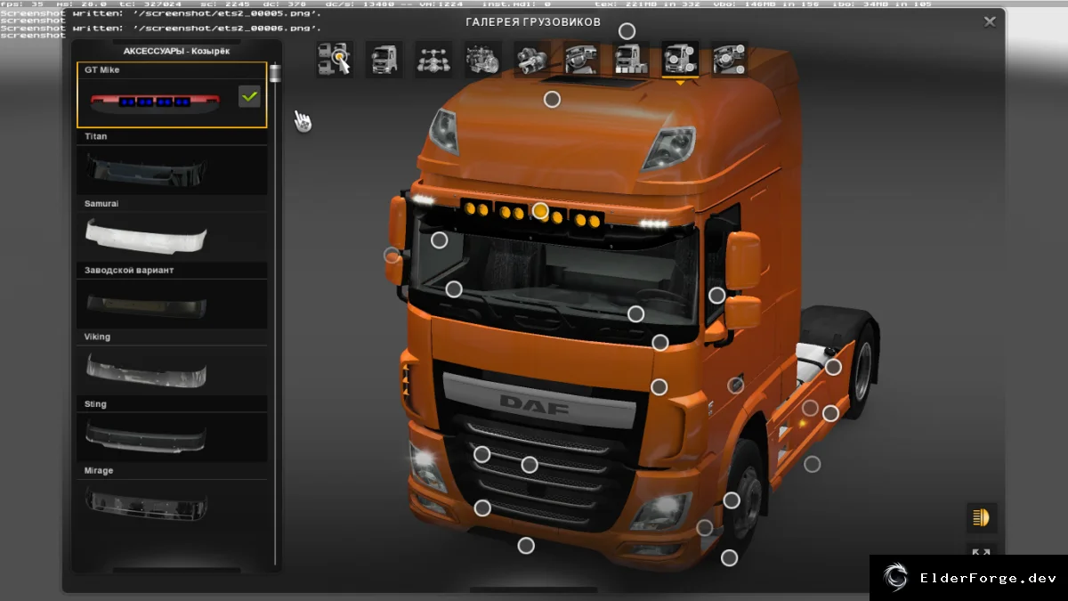Open the chassis configuration icon

433,59
